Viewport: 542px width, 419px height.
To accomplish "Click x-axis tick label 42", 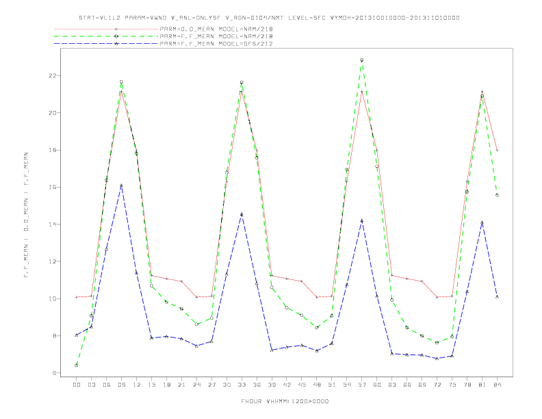I will tap(287, 385).
